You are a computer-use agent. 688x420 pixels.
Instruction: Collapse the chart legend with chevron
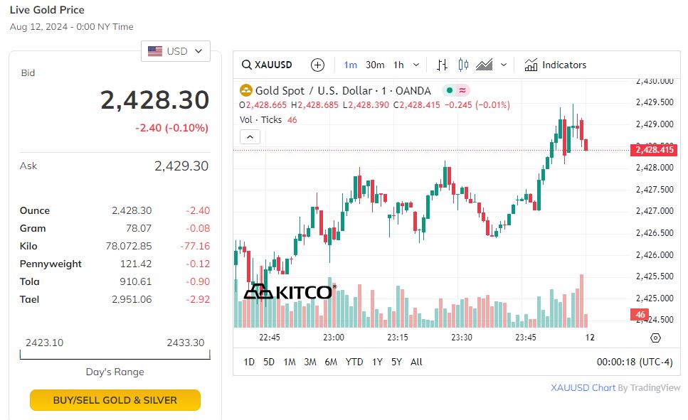250,137
